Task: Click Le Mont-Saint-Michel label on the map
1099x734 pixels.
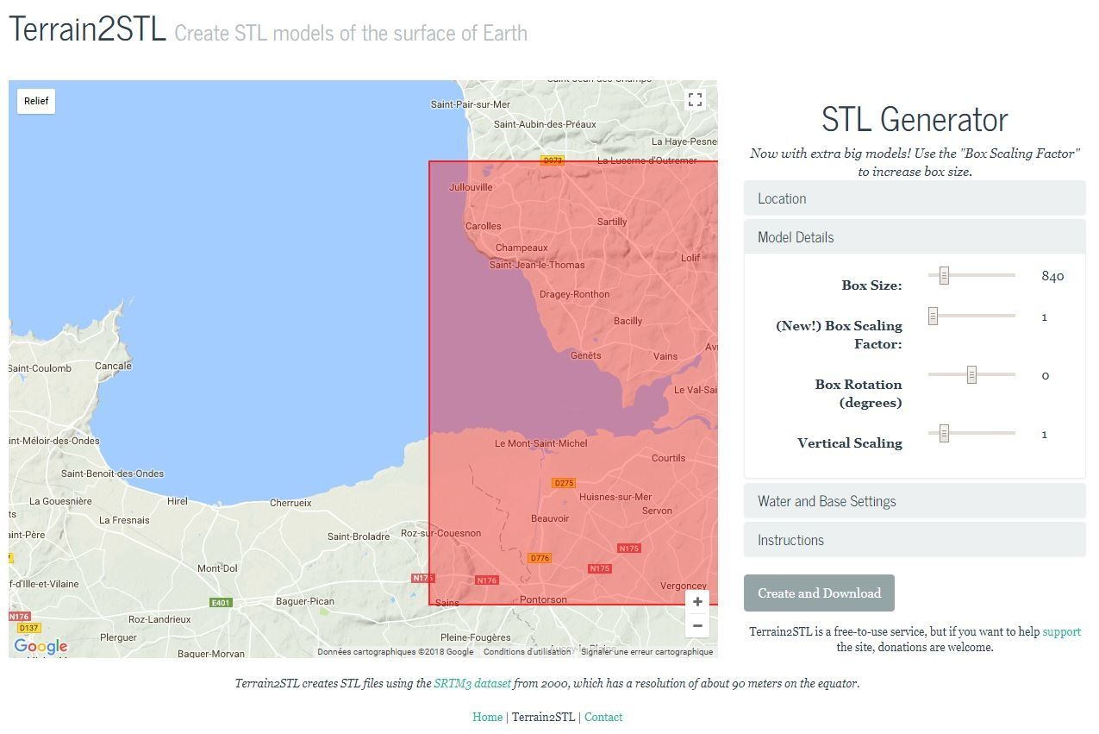Action: [x=541, y=443]
